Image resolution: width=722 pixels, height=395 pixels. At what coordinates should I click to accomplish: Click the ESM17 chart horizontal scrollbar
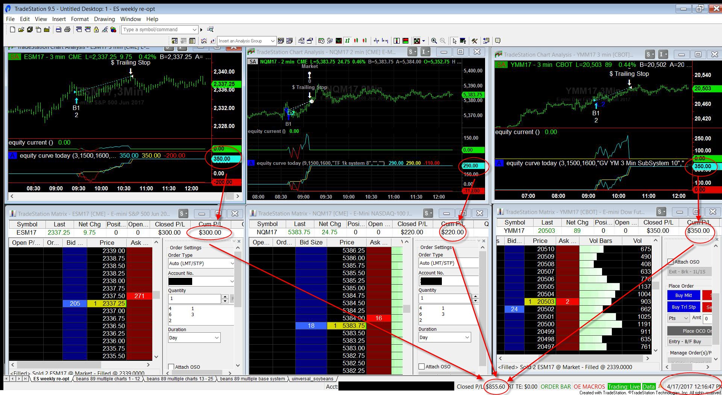click(124, 196)
